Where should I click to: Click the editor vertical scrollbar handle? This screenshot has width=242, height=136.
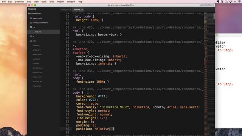click(x=214, y=16)
